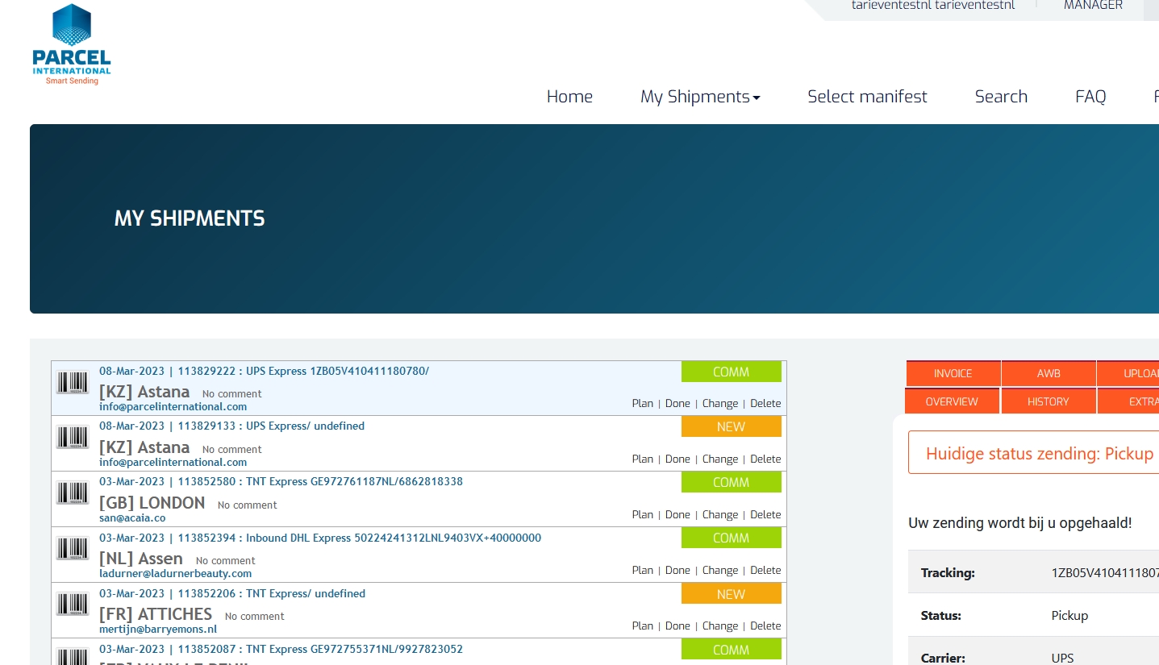Screen dimensions: 1159x665
Task: Click Plan for the Assen shipment
Action: tap(643, 571)
